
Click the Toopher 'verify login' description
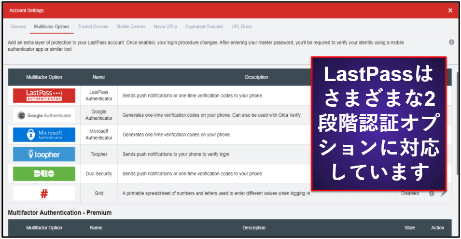pos(176,155)
